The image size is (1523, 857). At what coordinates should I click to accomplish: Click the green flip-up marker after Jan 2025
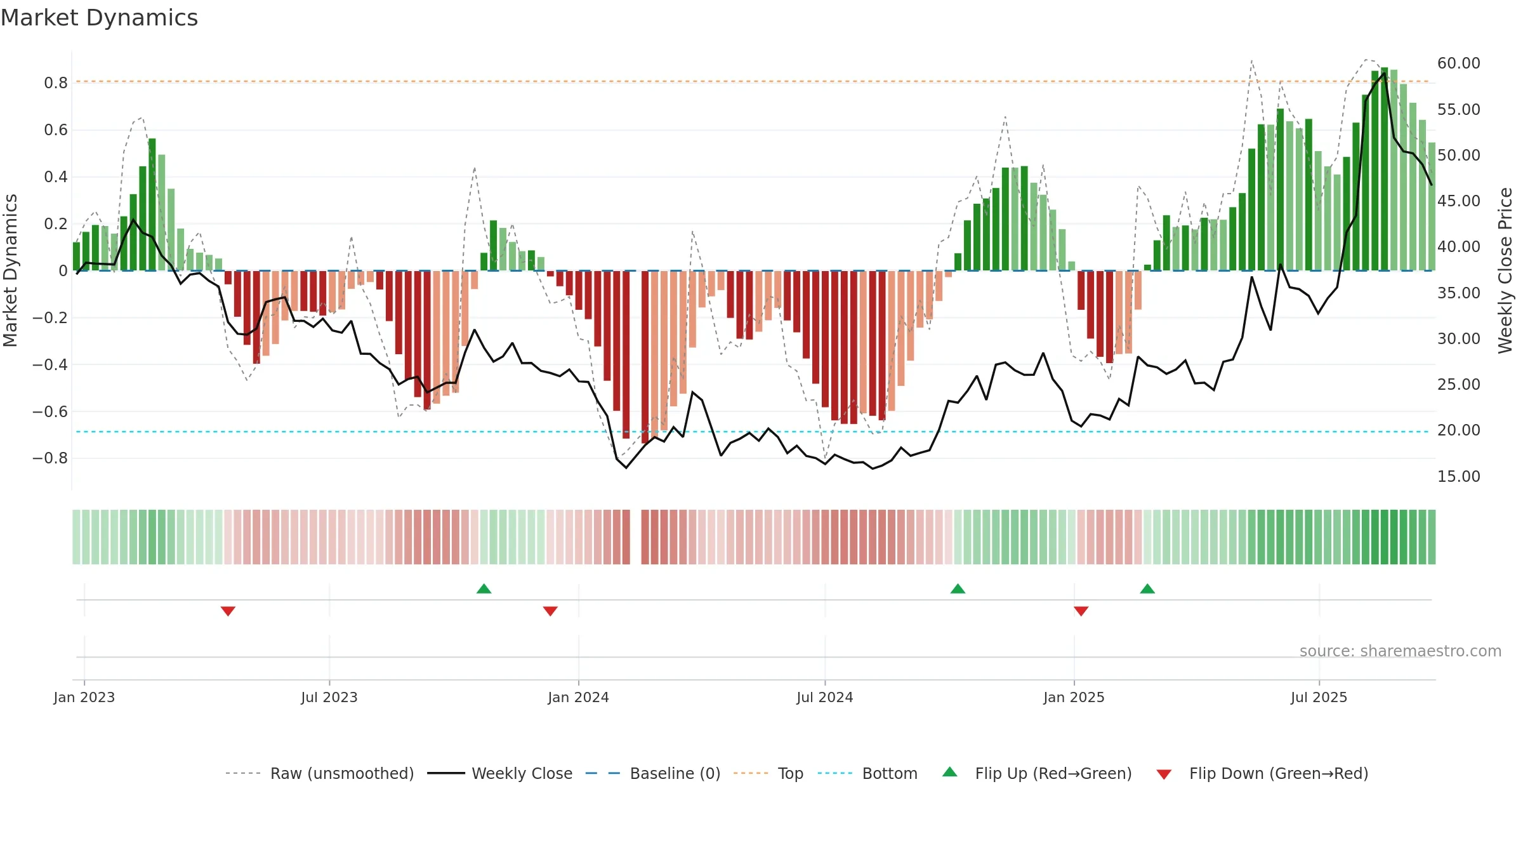(x=1147, y=588)
